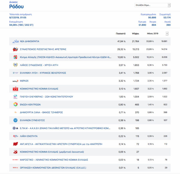Viewport: 180px width, 174px height.
Task: Open the Ε.ΠΑ.Μ - Α.Κ.Κ.ΕΛ party link
Action: click(x=65, y=128)
